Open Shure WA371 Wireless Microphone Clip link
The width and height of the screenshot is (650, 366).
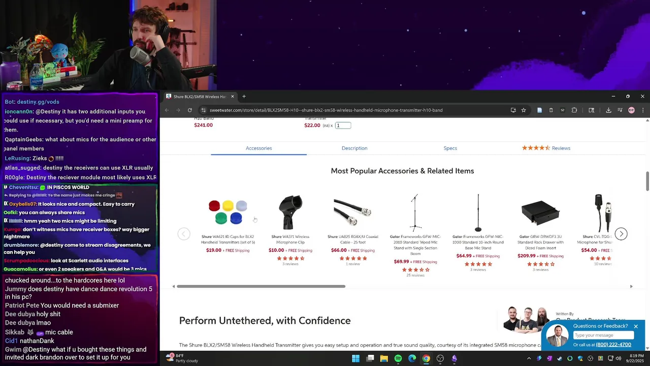290,239
